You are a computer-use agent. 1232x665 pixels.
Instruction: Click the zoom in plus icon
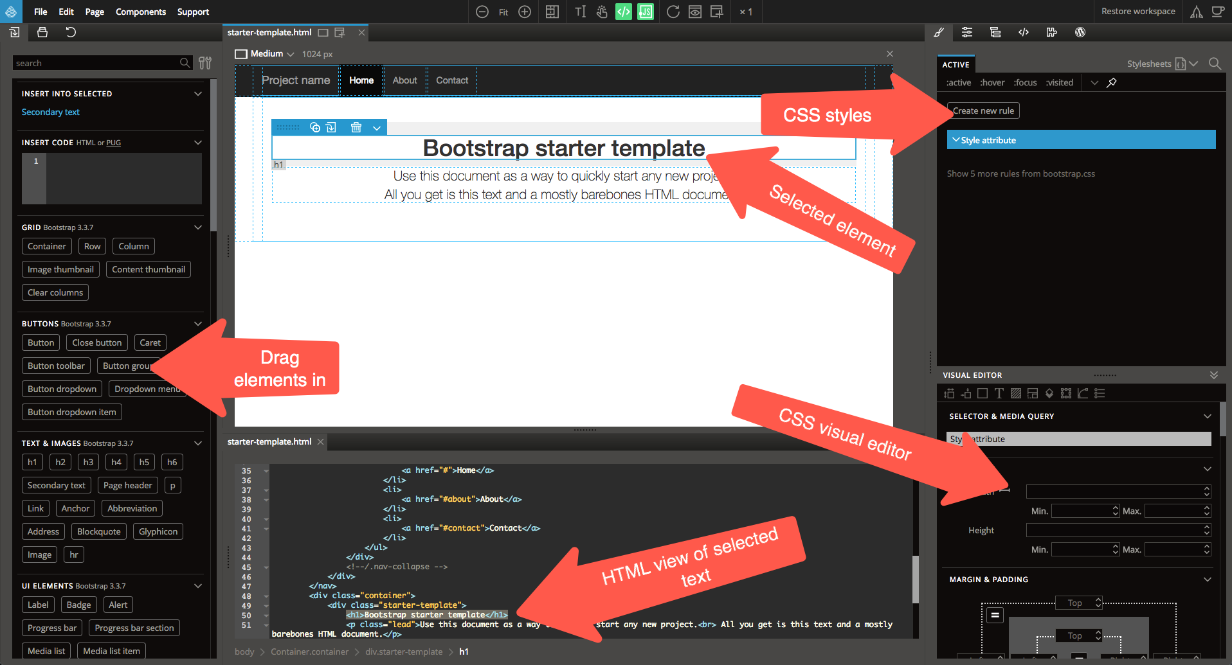coord(525,12)
